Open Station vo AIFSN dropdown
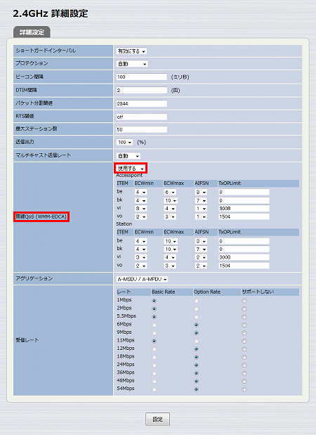 coord(201,266)
